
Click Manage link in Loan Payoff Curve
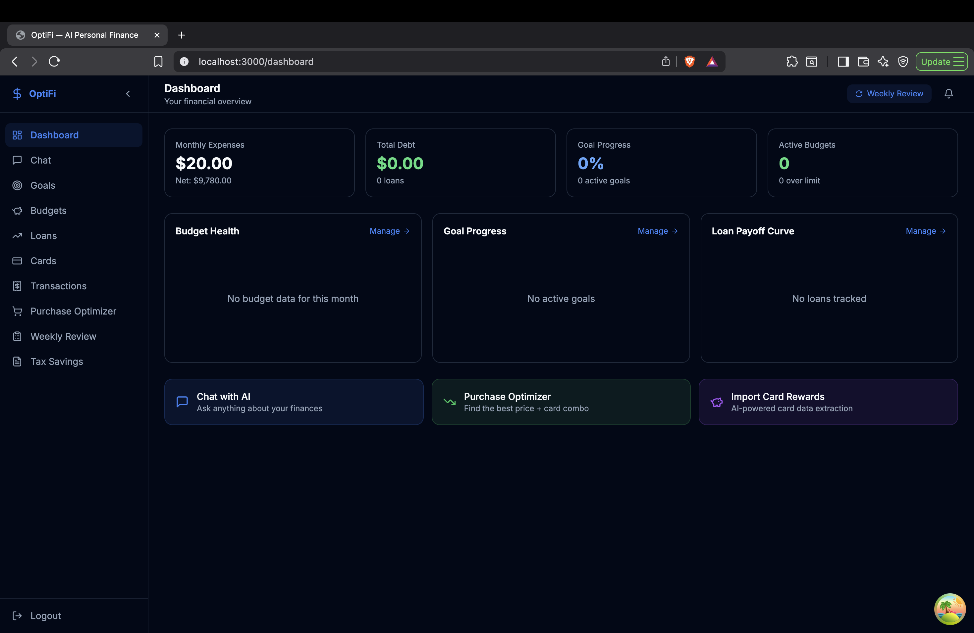point(925,231)
